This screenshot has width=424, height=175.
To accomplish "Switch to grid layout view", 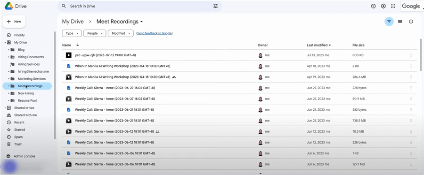I will (400, 22).
